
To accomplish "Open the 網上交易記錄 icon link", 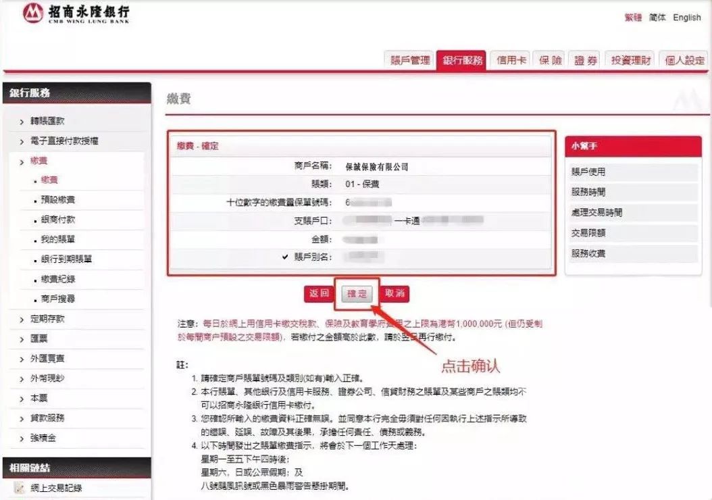I will (19, 488).
